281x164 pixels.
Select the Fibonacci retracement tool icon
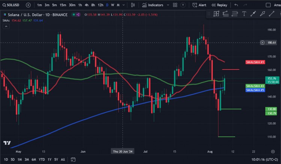[226, 14]
